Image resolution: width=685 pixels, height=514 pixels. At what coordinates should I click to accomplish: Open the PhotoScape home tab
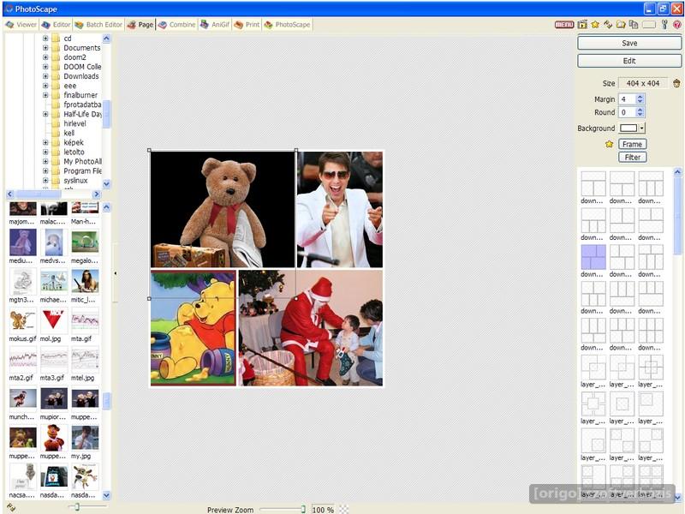pos(287,25)
